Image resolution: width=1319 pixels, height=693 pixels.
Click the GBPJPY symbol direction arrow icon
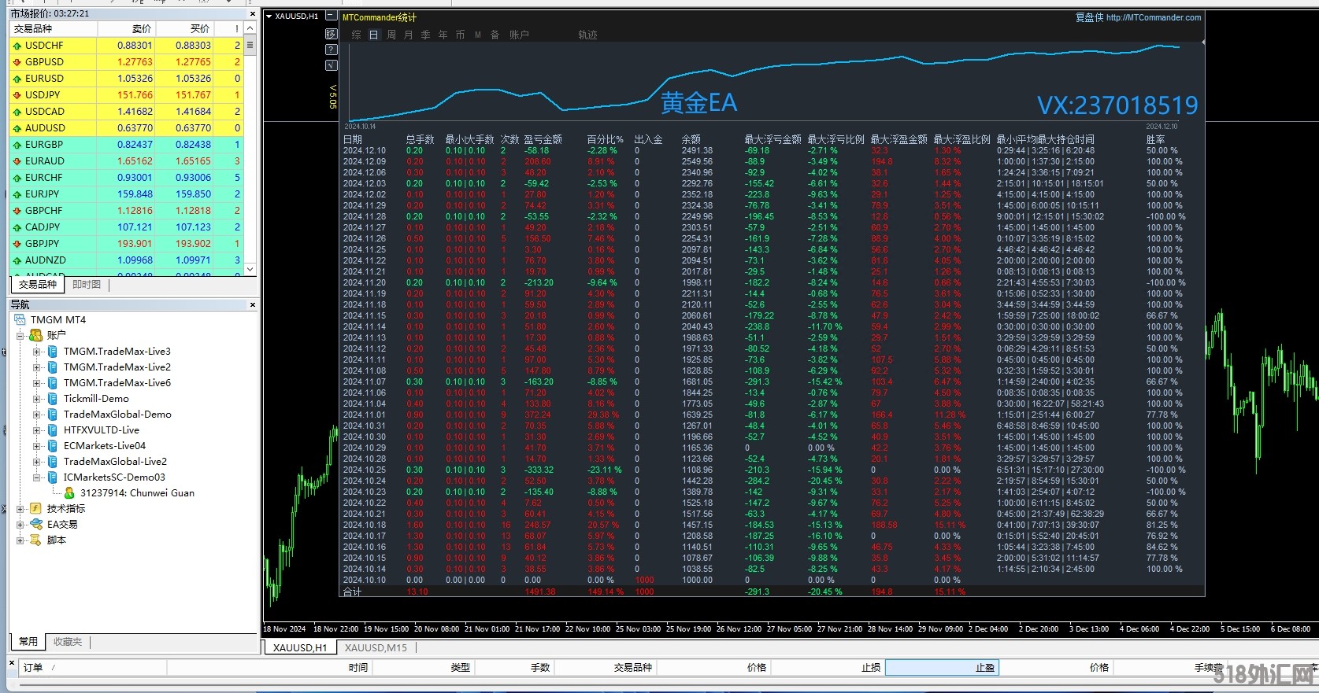click(17, 244)
